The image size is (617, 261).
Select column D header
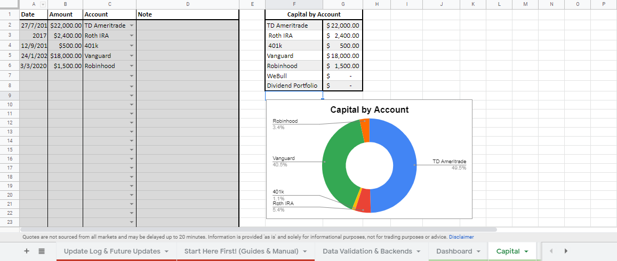click(x=188, y=4)
